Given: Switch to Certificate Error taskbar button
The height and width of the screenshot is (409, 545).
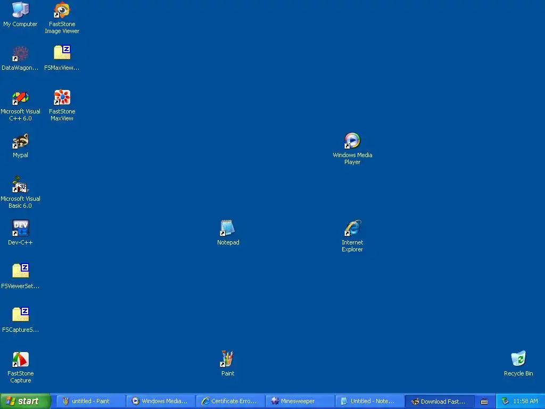Looking at the screenshot, I should (x=230, y=401).
